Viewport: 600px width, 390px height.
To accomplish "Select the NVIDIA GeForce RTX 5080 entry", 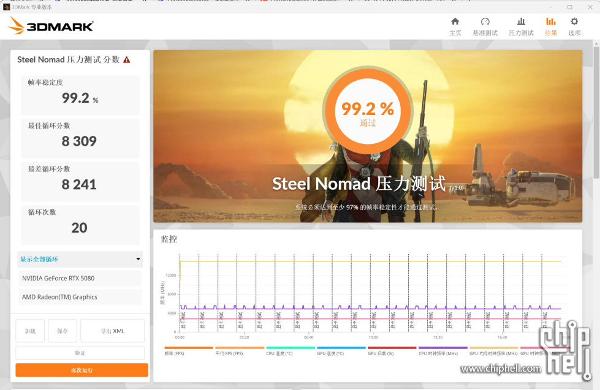I will 80,279.
